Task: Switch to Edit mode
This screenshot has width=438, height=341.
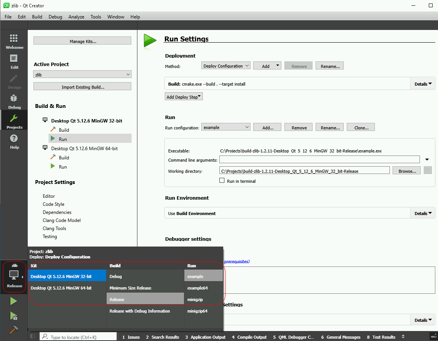Action: [14, 62]
